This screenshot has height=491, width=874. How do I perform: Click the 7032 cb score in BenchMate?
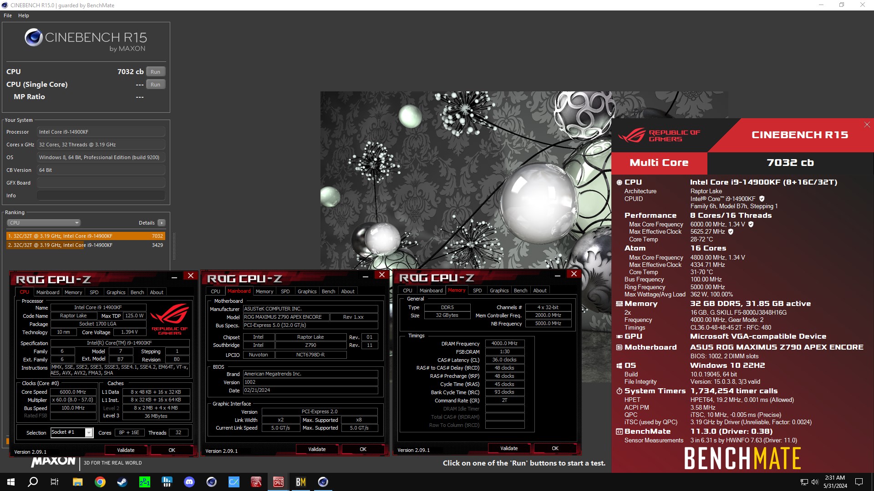point(790,163)
